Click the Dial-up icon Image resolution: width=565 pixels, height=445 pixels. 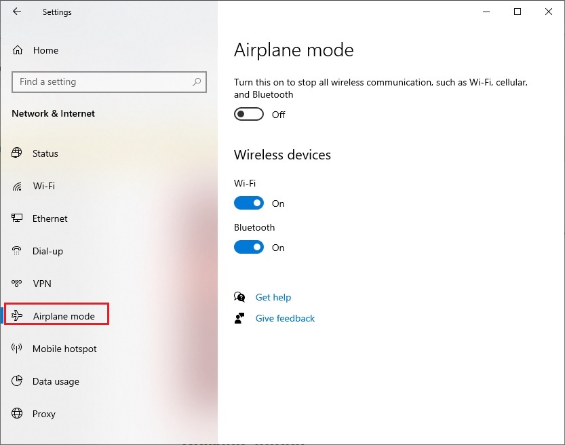pos(18,251)
